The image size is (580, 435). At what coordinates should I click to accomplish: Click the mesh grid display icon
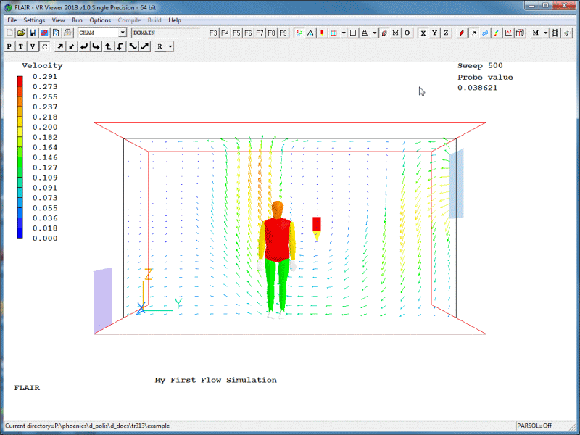(333, 33)
